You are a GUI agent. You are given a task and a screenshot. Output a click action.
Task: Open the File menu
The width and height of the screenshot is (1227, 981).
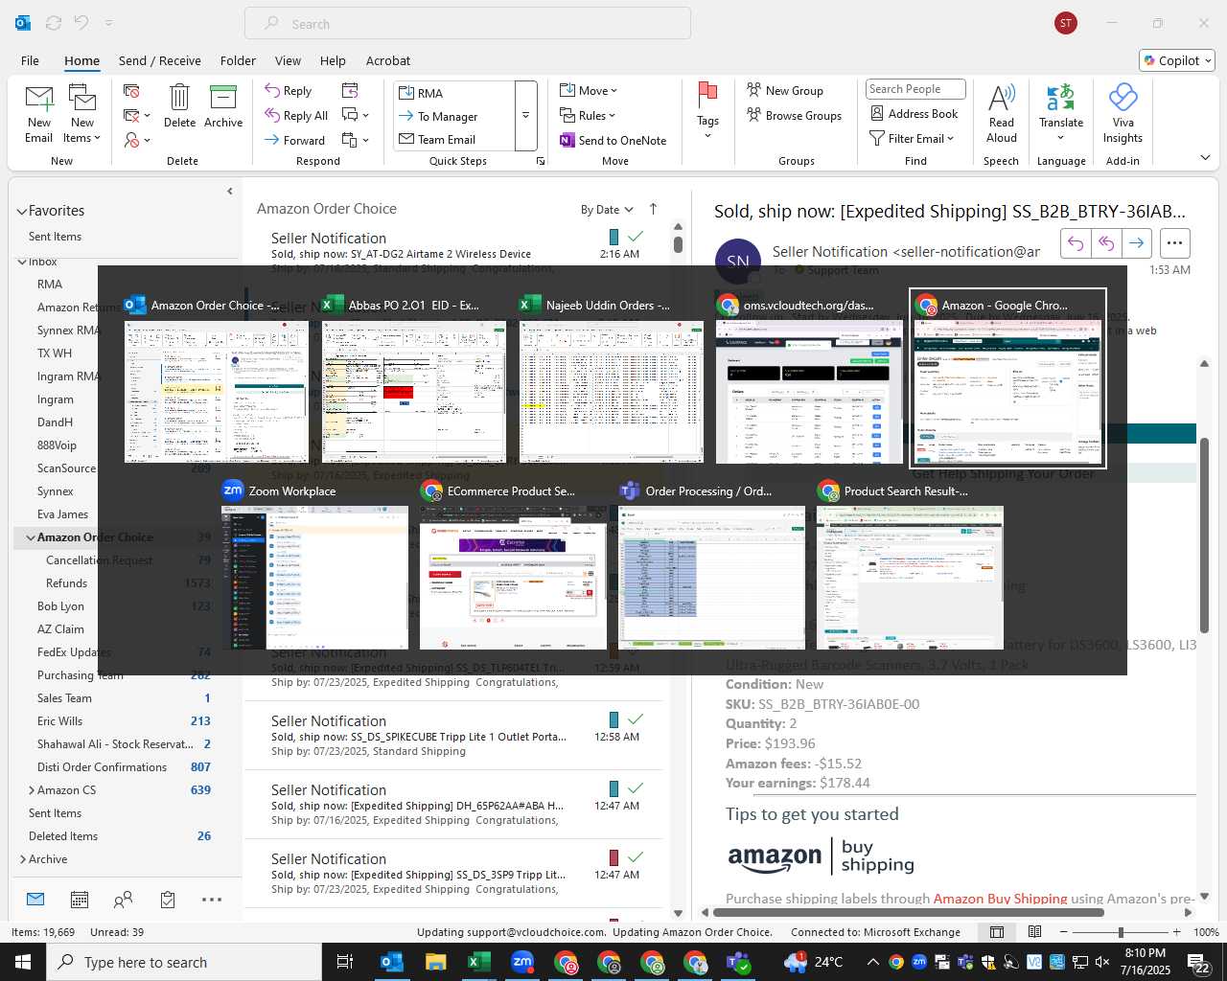pyautogui.click(x=30, y=60)
